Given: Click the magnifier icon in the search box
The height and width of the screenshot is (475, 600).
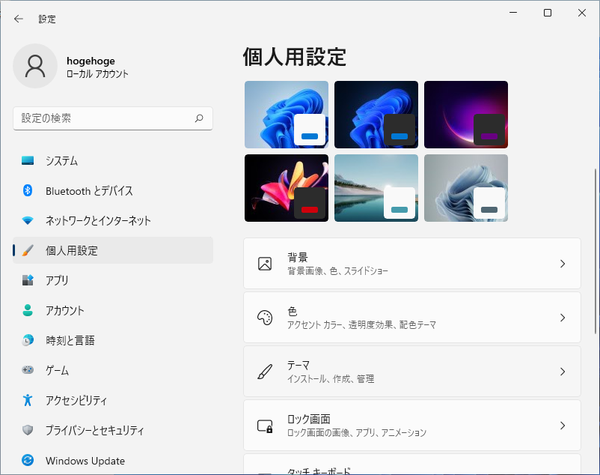Looking at the screenshot, I should [199, 118].
